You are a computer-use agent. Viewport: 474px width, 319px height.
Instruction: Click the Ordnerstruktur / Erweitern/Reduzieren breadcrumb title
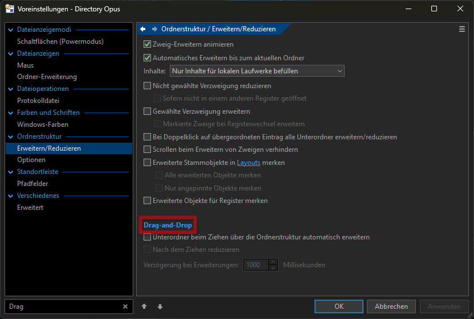[219, 29]
